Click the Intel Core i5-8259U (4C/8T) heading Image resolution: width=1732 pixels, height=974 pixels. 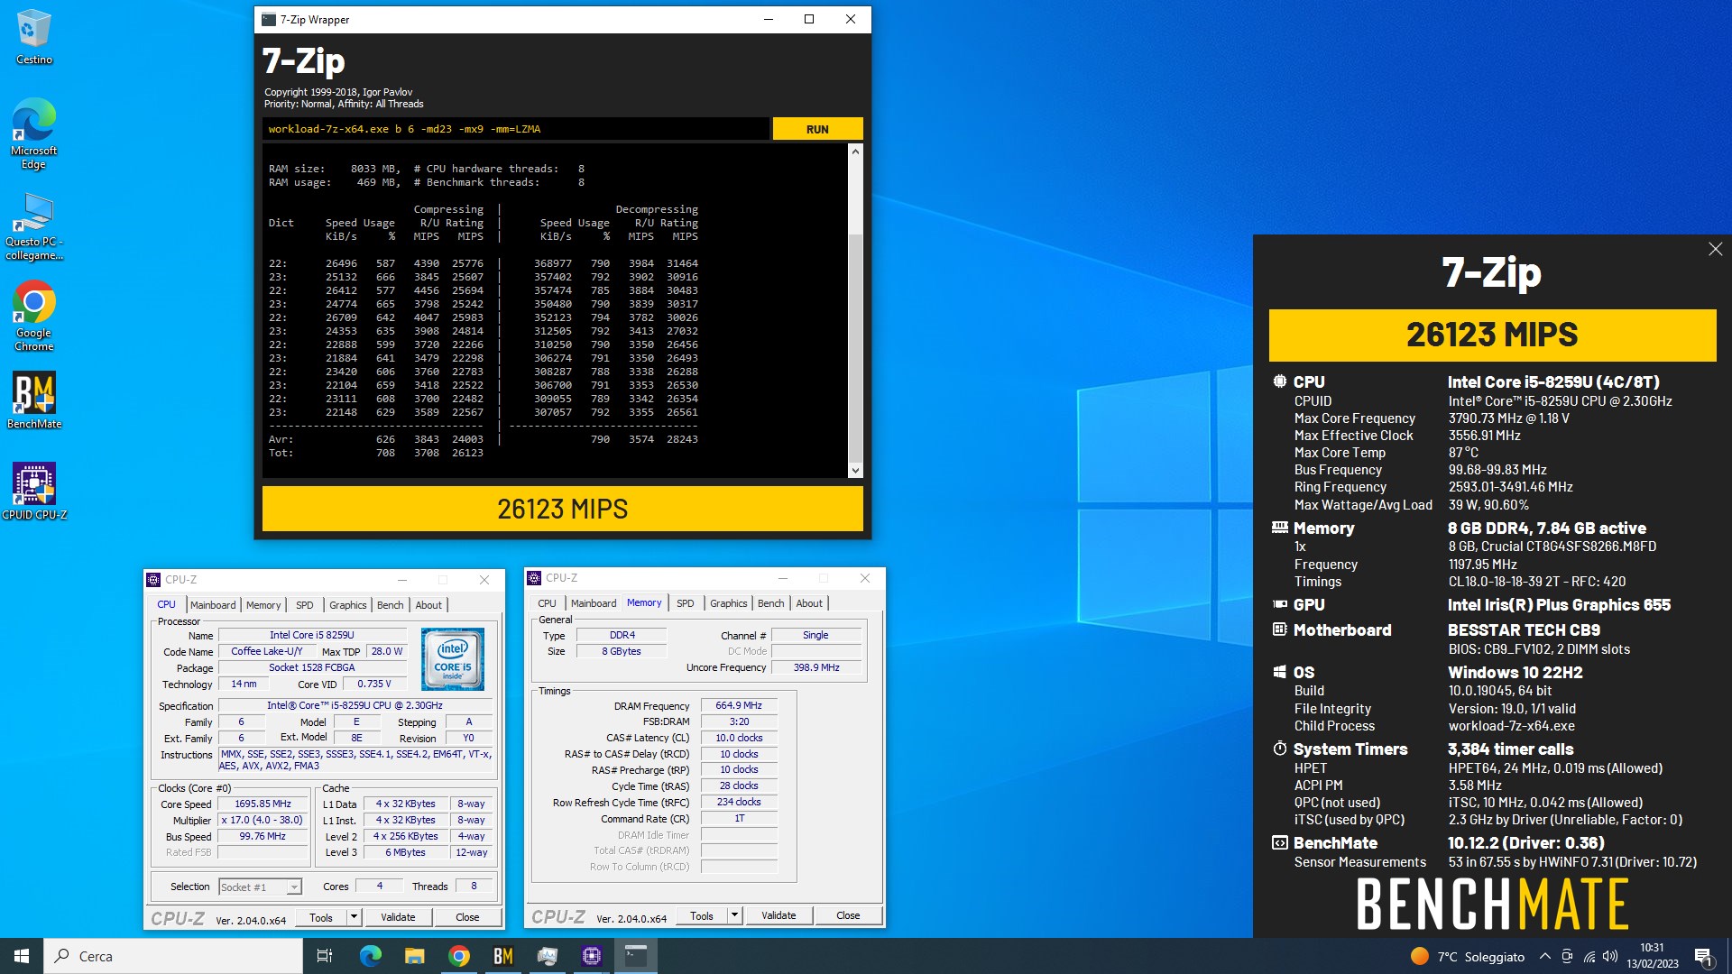[x=1553, y=382]
